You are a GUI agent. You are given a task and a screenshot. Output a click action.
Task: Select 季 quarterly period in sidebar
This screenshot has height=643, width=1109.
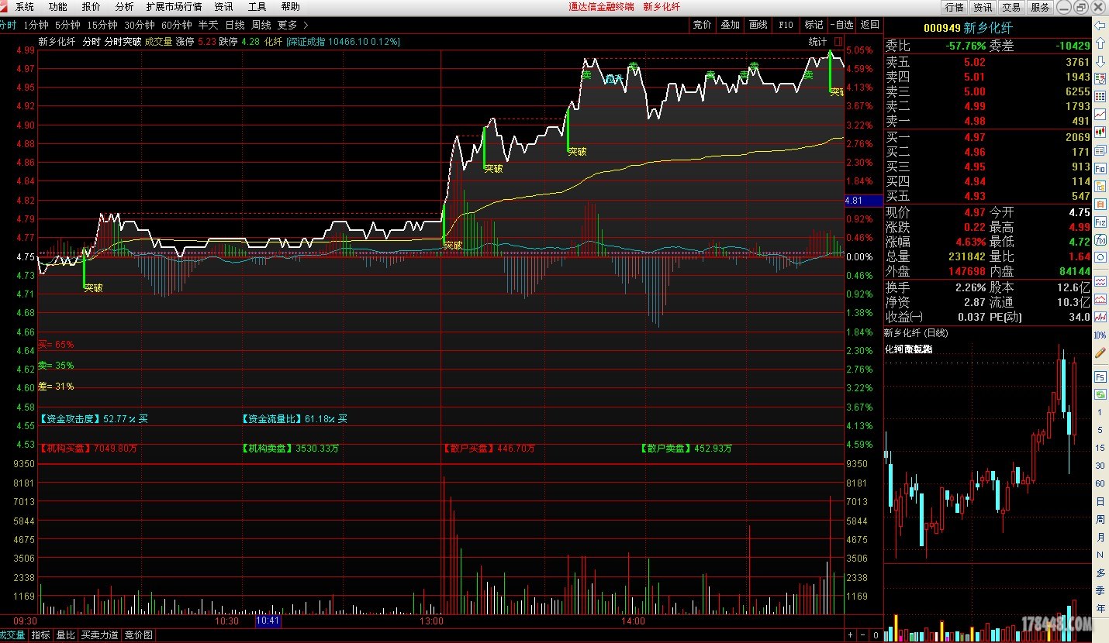(x=1100, y=590)
